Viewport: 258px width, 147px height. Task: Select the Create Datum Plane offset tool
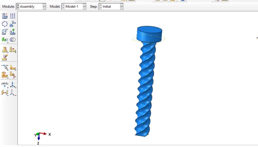point(5,92)
